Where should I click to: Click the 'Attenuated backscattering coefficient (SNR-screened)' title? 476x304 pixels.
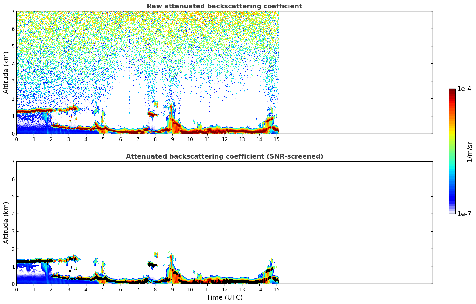224,156
